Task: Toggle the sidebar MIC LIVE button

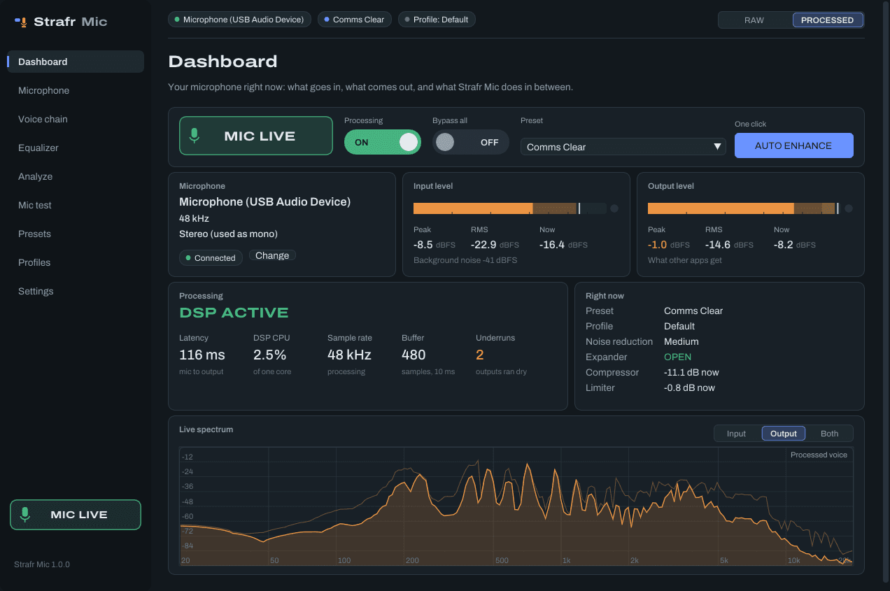Action: coord(76,515)
